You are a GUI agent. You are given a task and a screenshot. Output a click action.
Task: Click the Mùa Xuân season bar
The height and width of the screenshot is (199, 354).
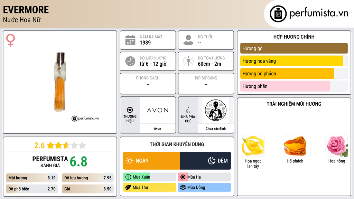pos(150,177)
